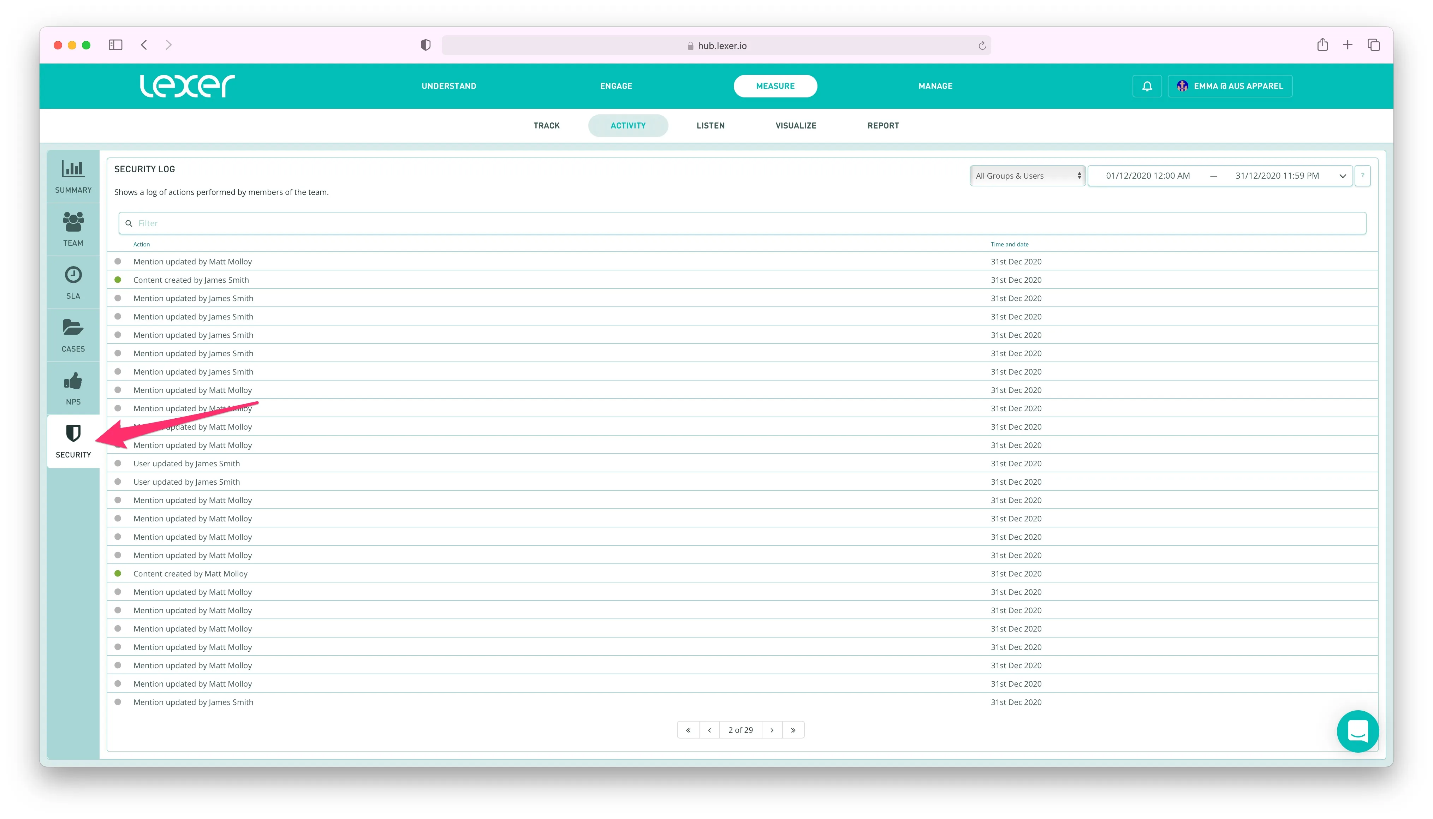Go to the next log page

coord(771,730)
